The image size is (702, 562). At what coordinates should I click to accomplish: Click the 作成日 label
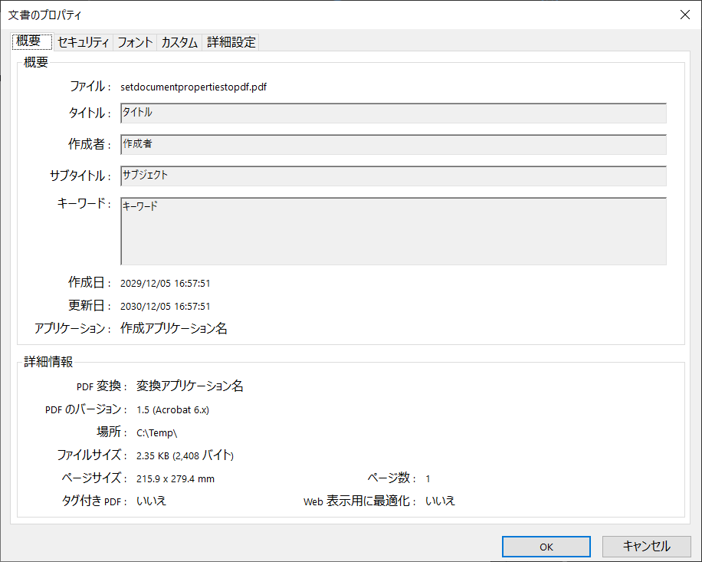click(x=89, y=282)
